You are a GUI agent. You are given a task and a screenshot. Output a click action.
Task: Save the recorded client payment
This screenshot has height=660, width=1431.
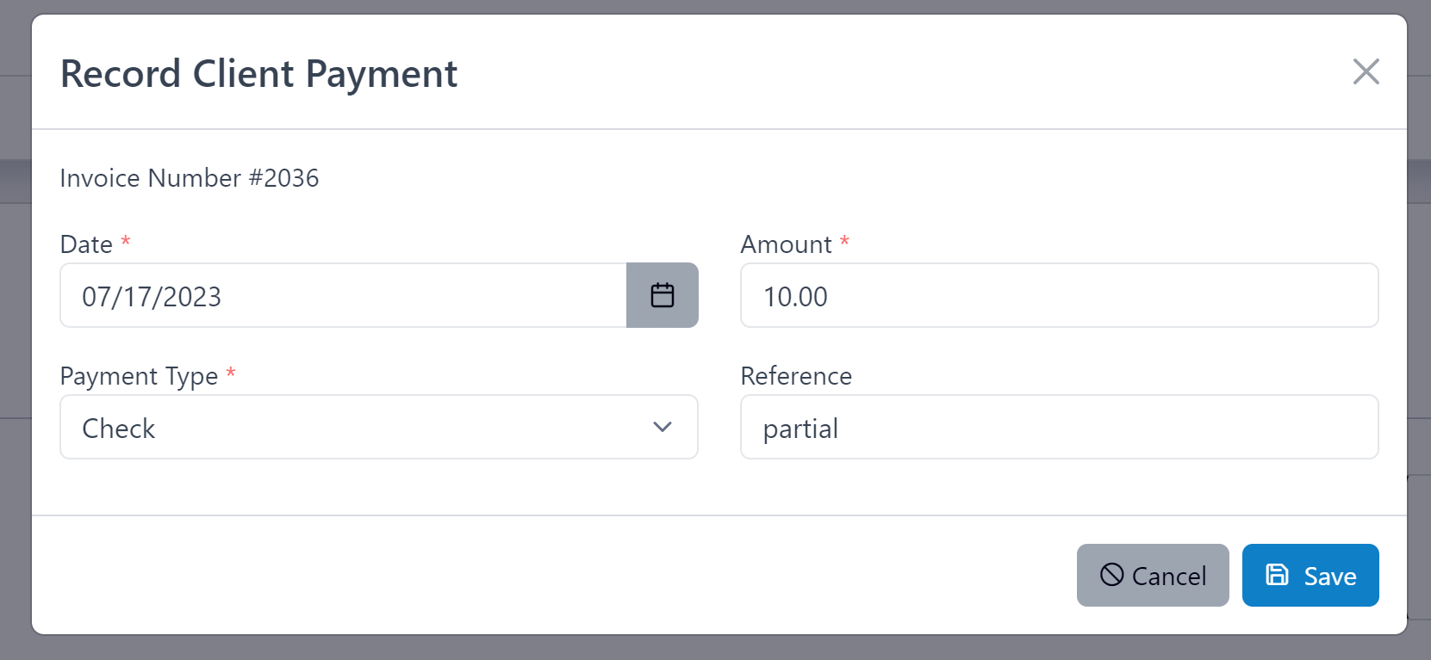1310,575
